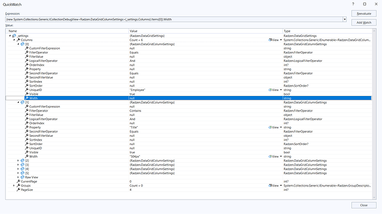Click the wrench icon beside PageSize
Image resolution: width=382 pixels, height=214 pixels.
(x=18, y=190)
